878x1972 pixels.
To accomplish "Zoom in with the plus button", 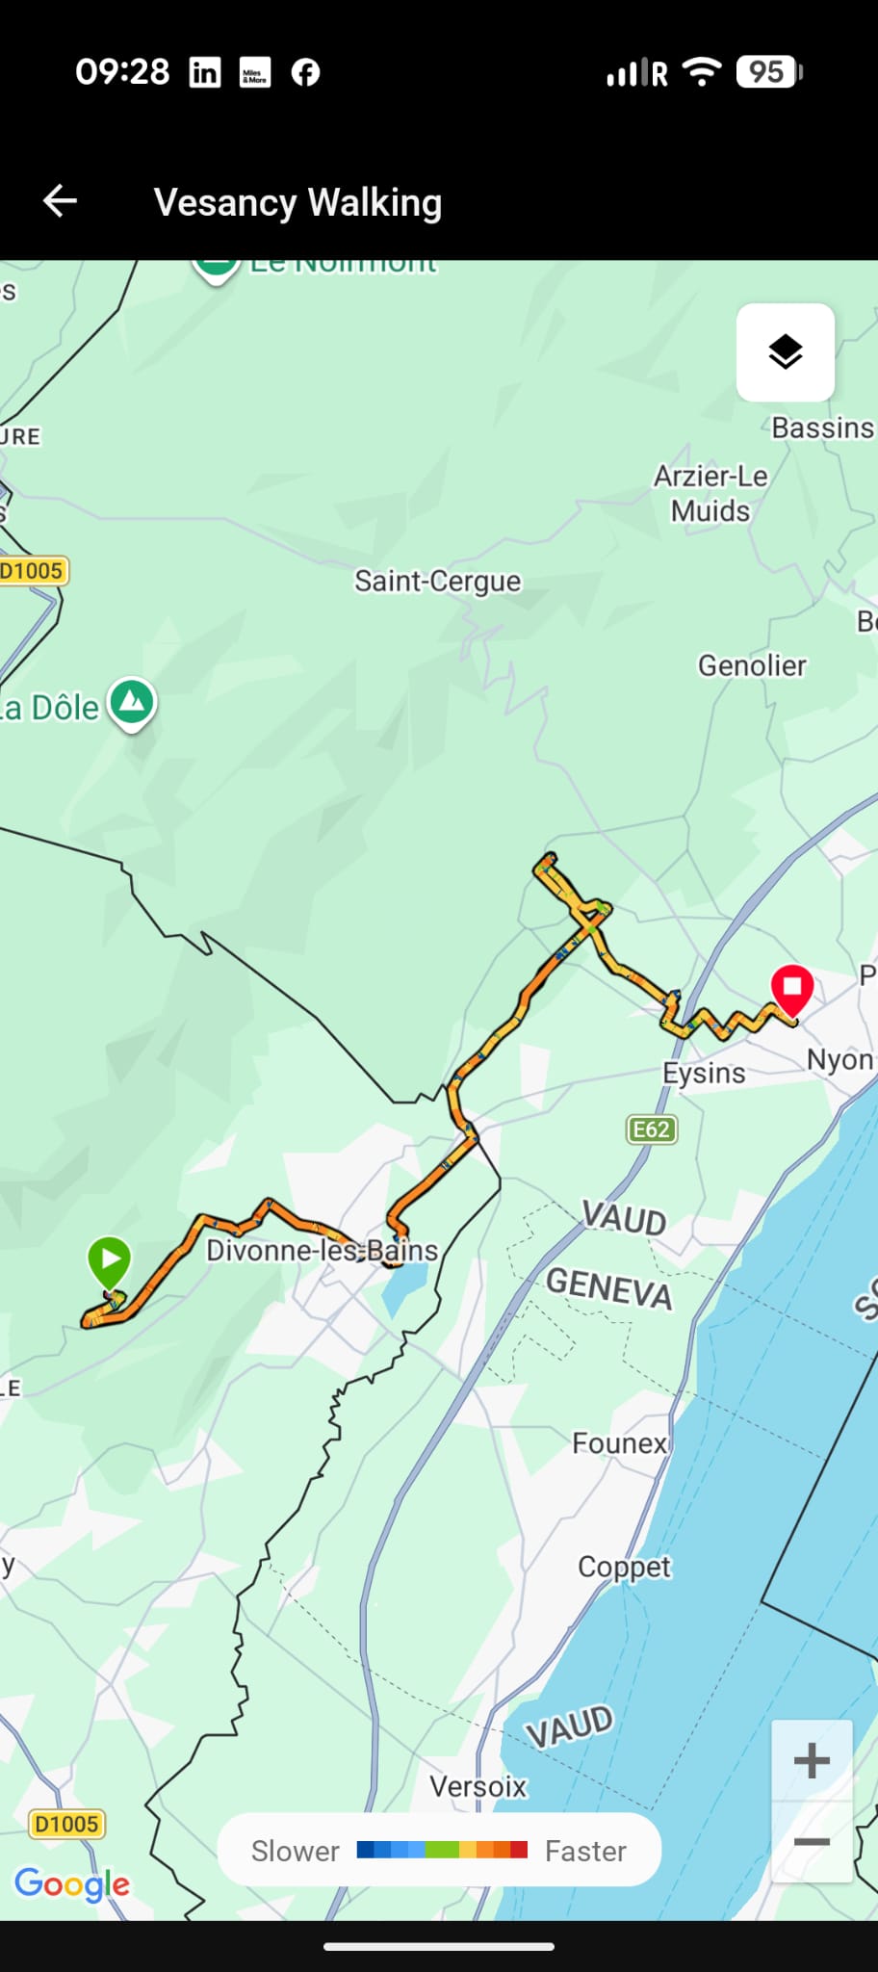I will pos(812,1761).
